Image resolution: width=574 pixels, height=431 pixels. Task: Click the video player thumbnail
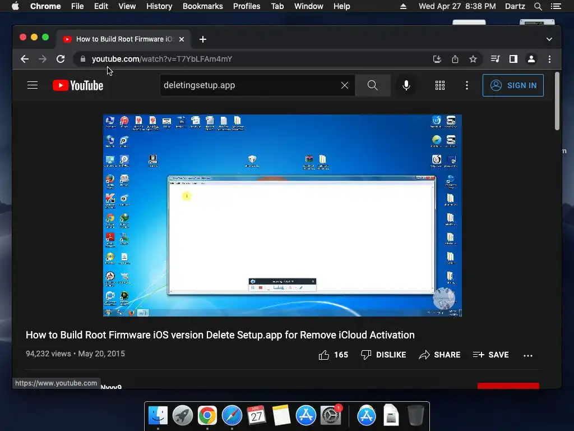pyautogui.click(x=283, y=215)
